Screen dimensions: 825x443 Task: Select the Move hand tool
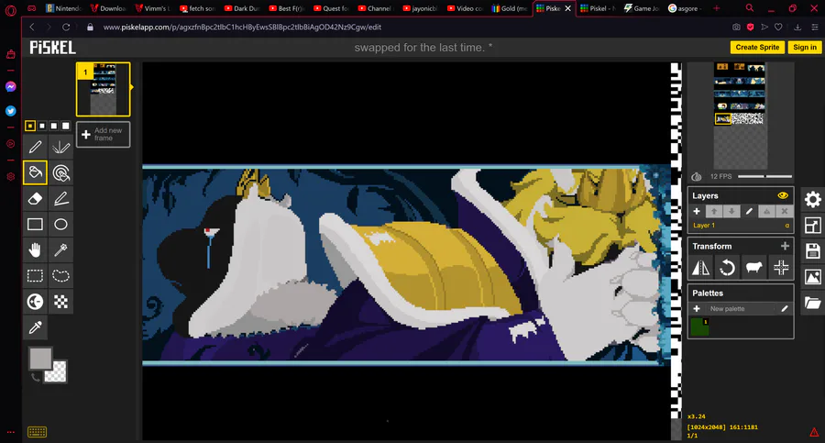pos(35,250)
